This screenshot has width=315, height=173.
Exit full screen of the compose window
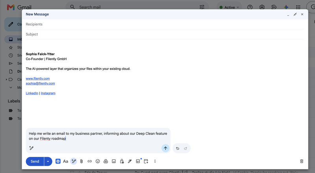click(295, 15)
